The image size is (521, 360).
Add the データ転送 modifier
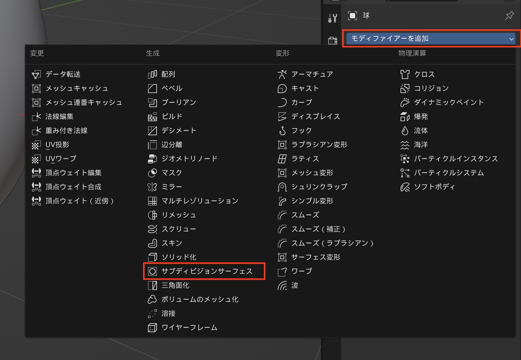[x=63, y=74]
